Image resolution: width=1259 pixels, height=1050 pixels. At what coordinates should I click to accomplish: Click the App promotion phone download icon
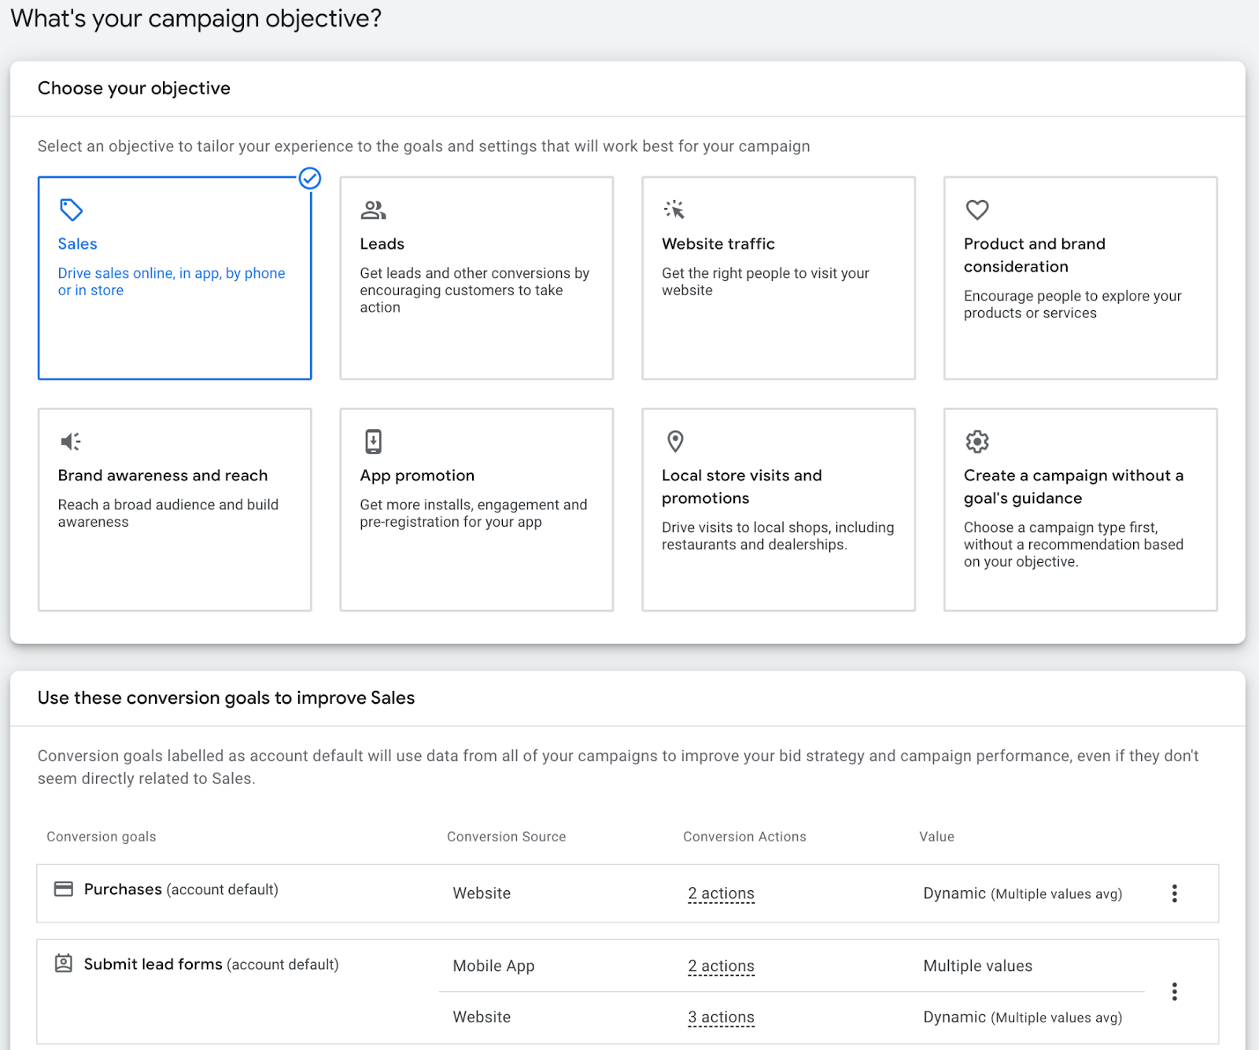click(373, 442)
